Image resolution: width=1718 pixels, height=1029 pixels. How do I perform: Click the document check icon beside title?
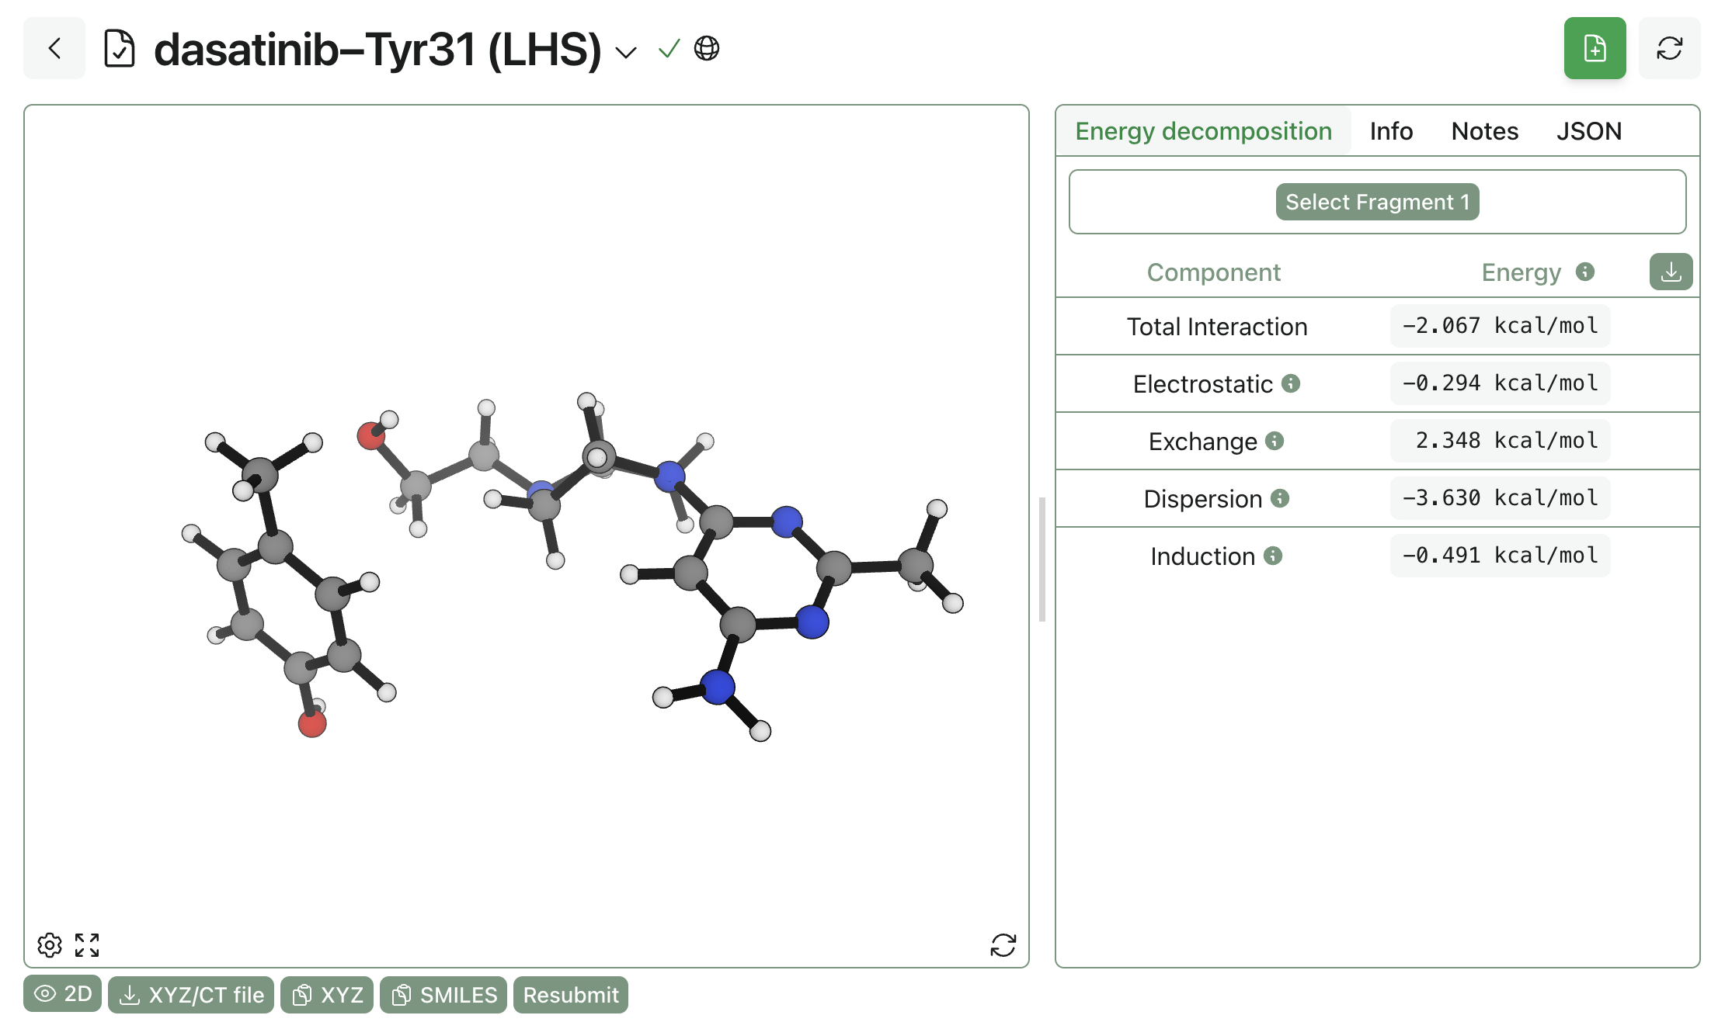click(x=120, y=48)
